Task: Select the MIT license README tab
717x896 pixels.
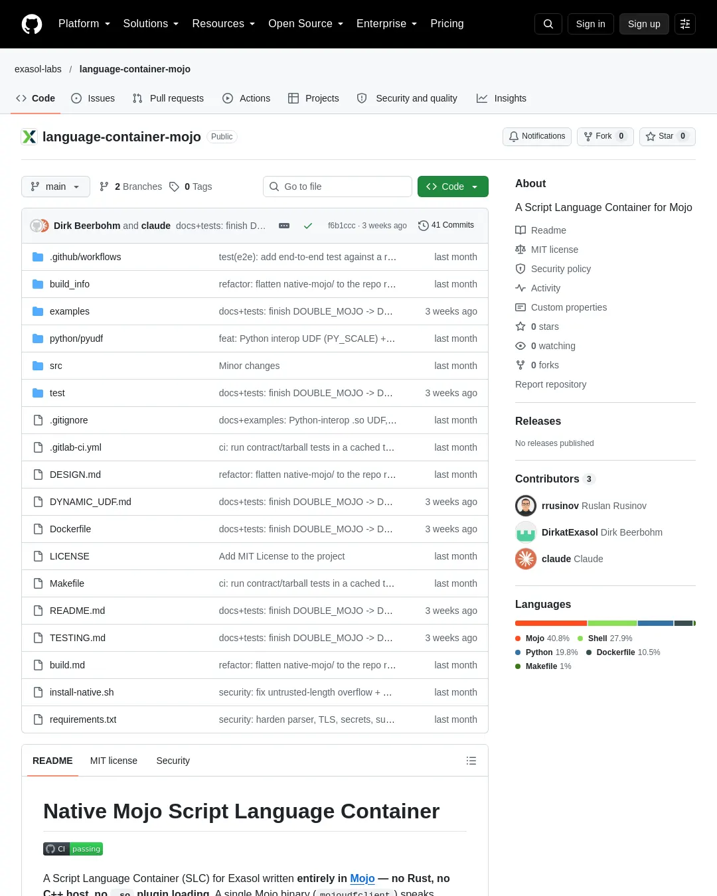Action: tap(114, 761)
